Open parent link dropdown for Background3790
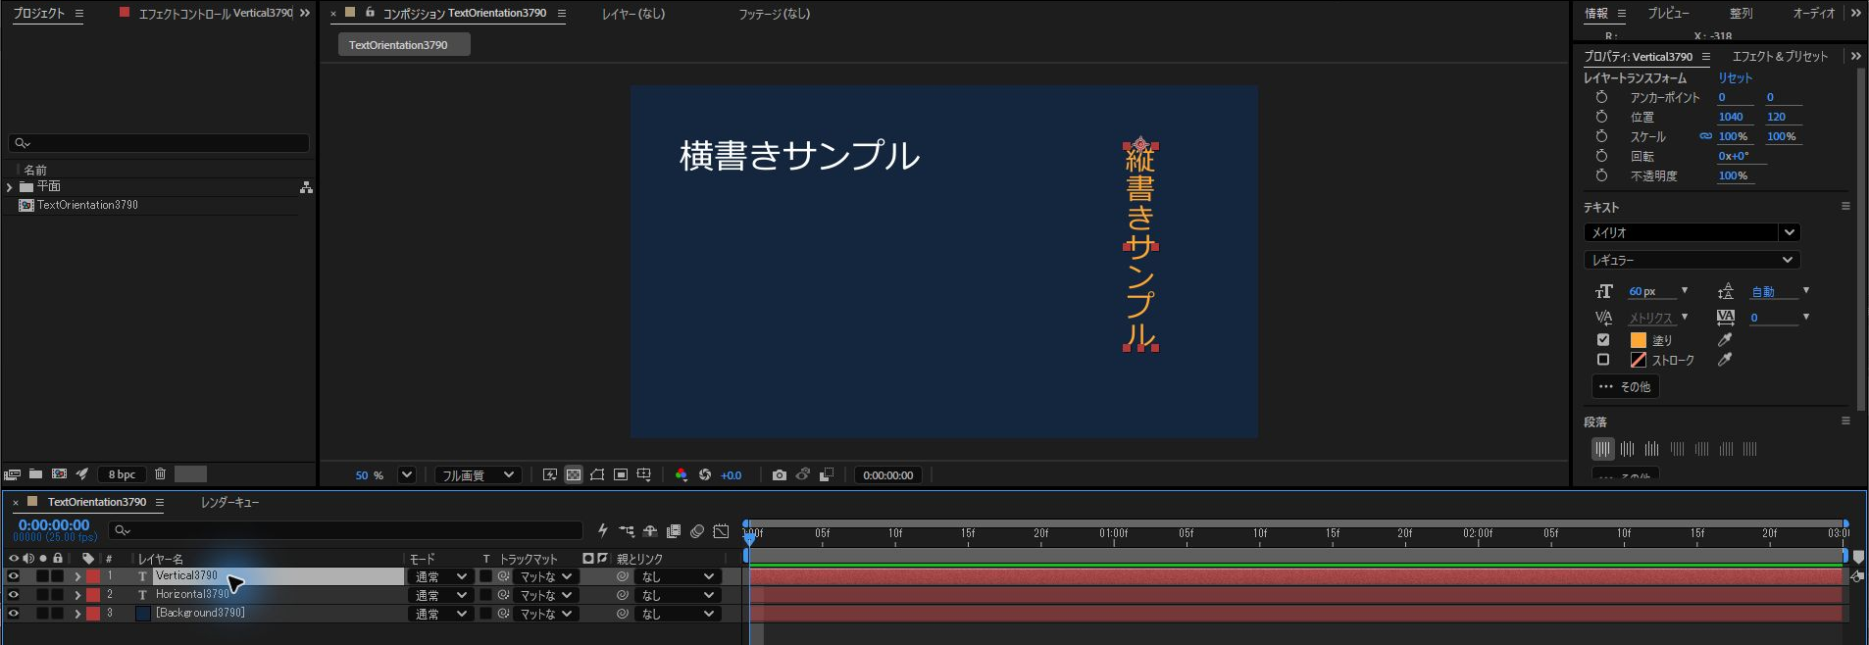The height and width of the screenshot is (645, 1869). (677, 615)
